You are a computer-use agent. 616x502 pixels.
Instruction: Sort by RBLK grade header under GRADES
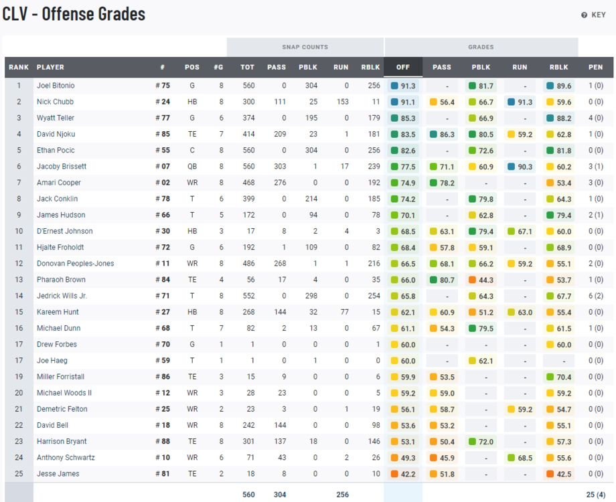coord(558,67)
